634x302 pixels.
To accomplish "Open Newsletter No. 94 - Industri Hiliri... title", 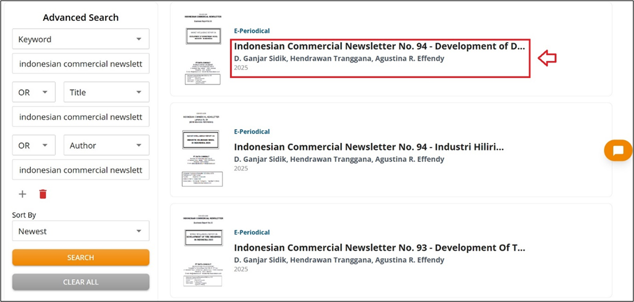I will pyautogui.click(x=368, y=147).
